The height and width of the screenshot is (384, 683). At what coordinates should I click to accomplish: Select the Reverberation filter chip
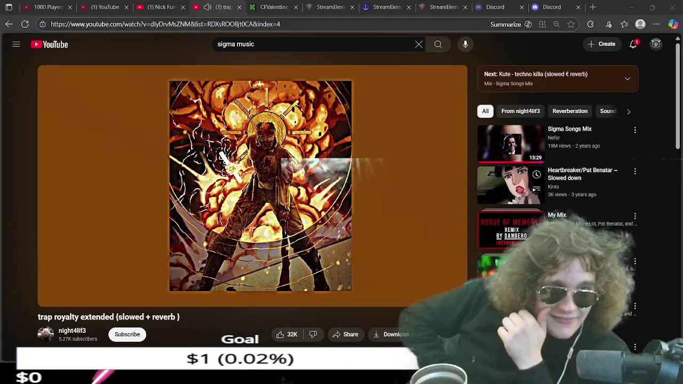point(570,111)
